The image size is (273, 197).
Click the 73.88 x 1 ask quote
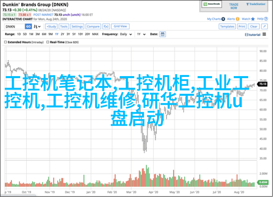[24, 15]
